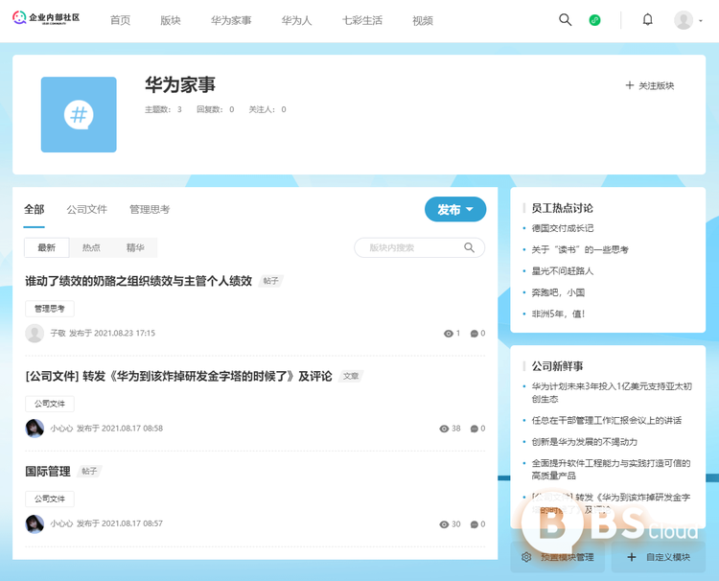The image size is (719, 581).
Task: Open 华为人 in navigation
Action: (x=296, y=21)
